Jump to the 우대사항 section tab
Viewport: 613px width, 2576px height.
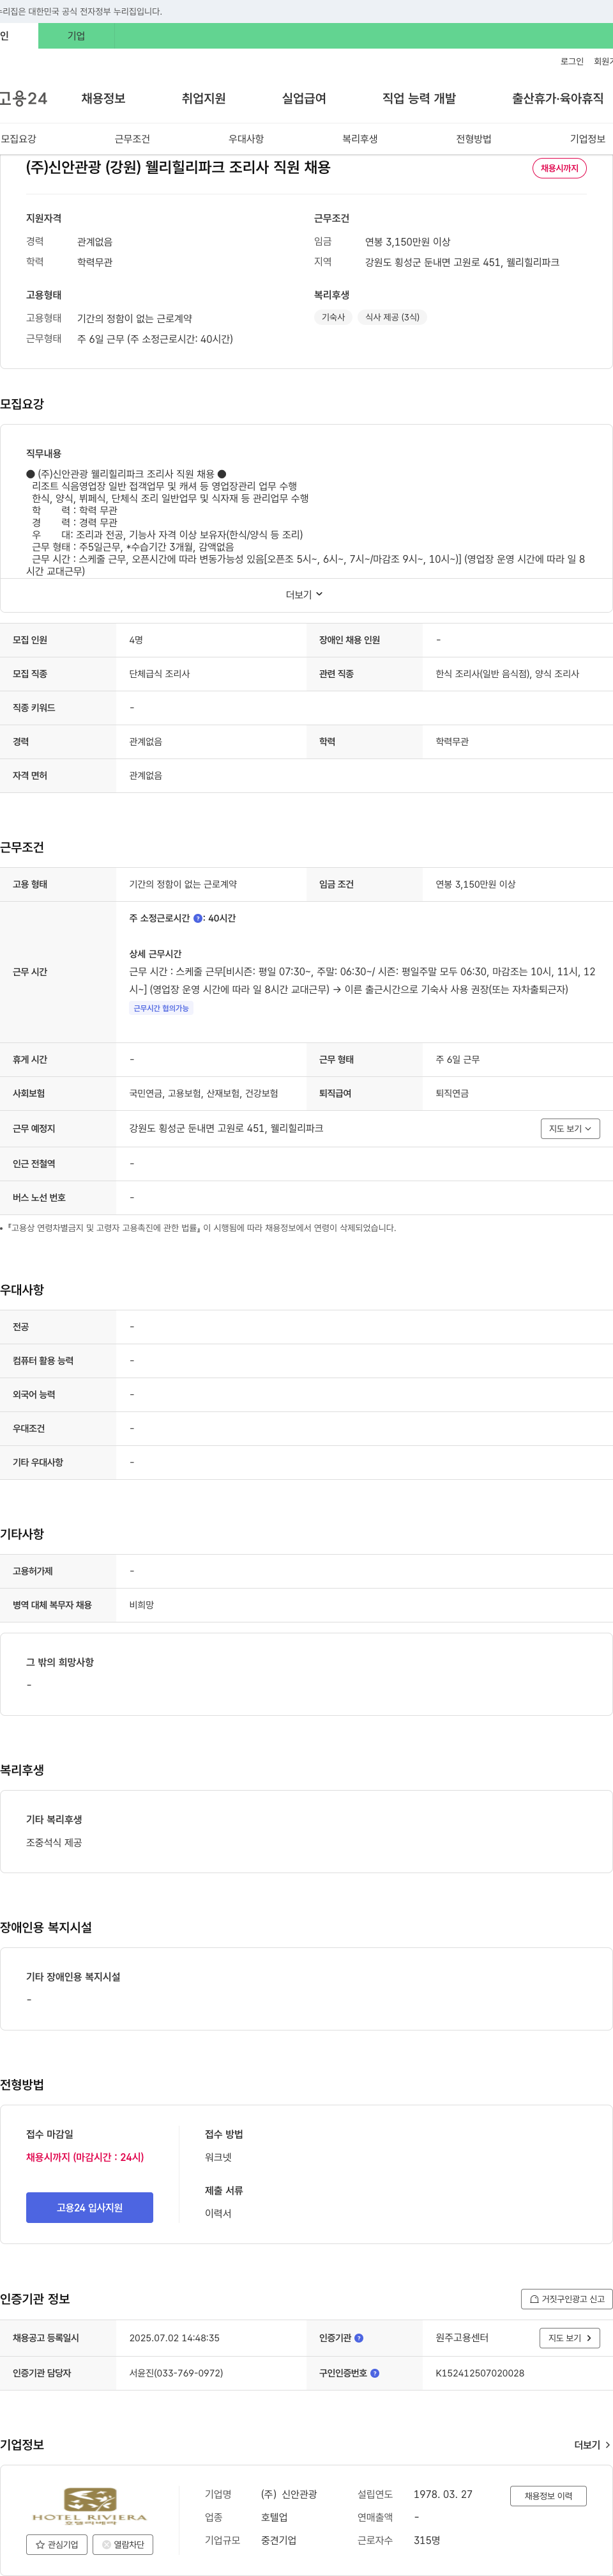246,139
